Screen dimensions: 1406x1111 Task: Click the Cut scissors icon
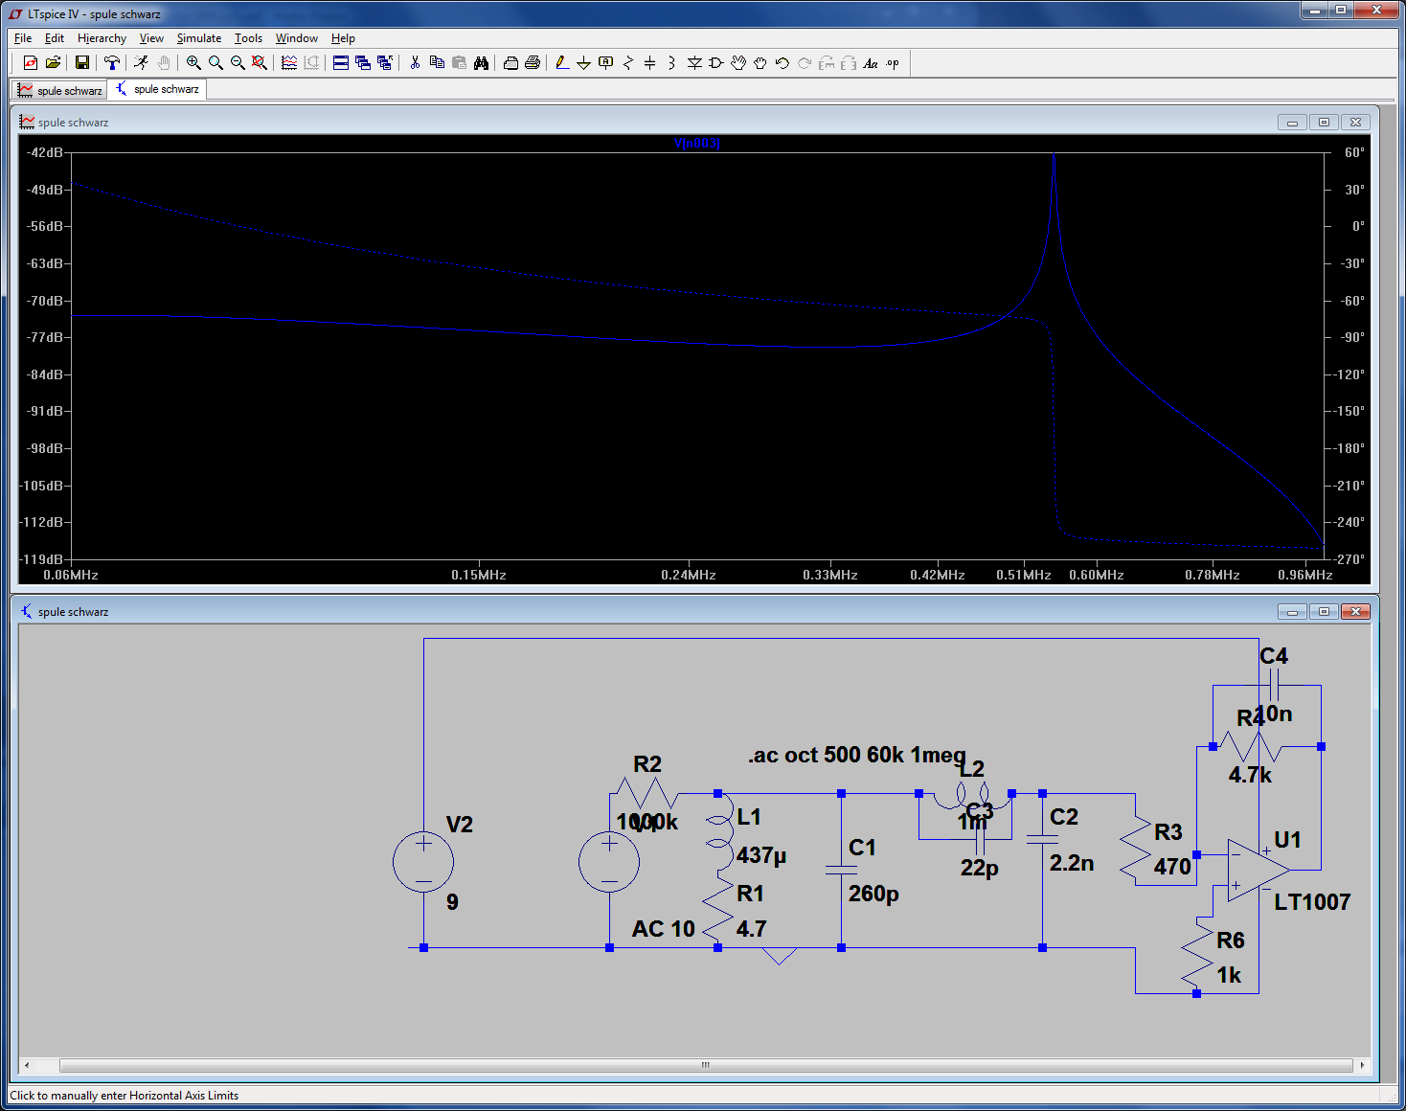(415, 63)
